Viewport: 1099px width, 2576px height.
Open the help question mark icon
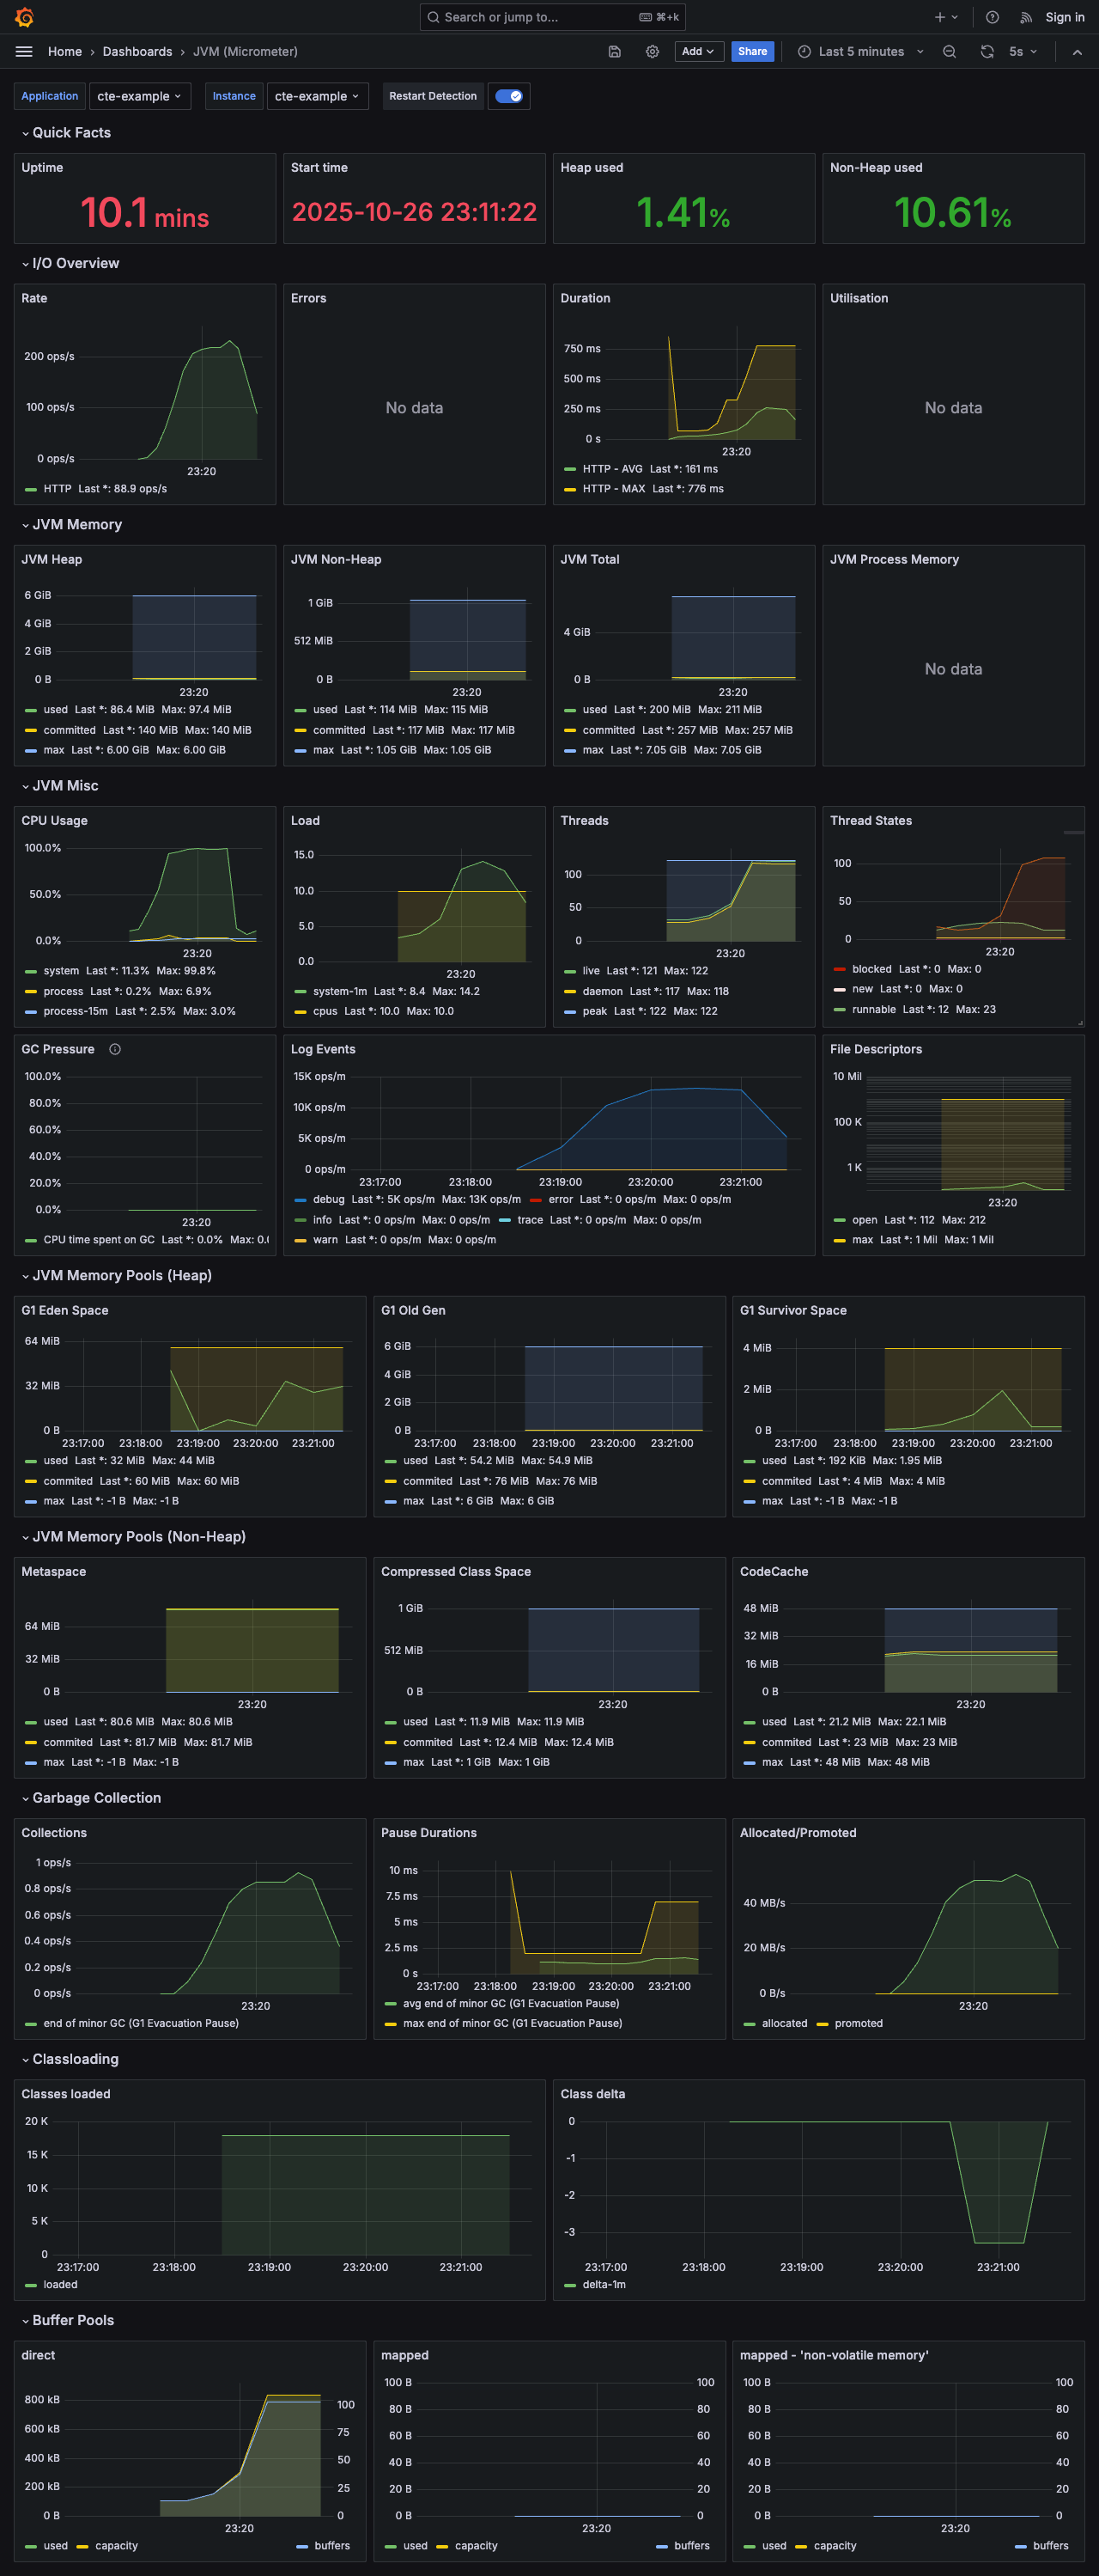[992, 17]
